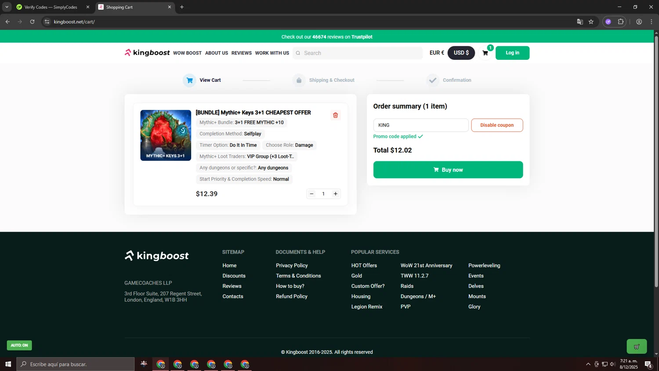Open volume control in system tray
Image resolution: width=659 pixels, height=371 pixels.
[x=612, y=364]
